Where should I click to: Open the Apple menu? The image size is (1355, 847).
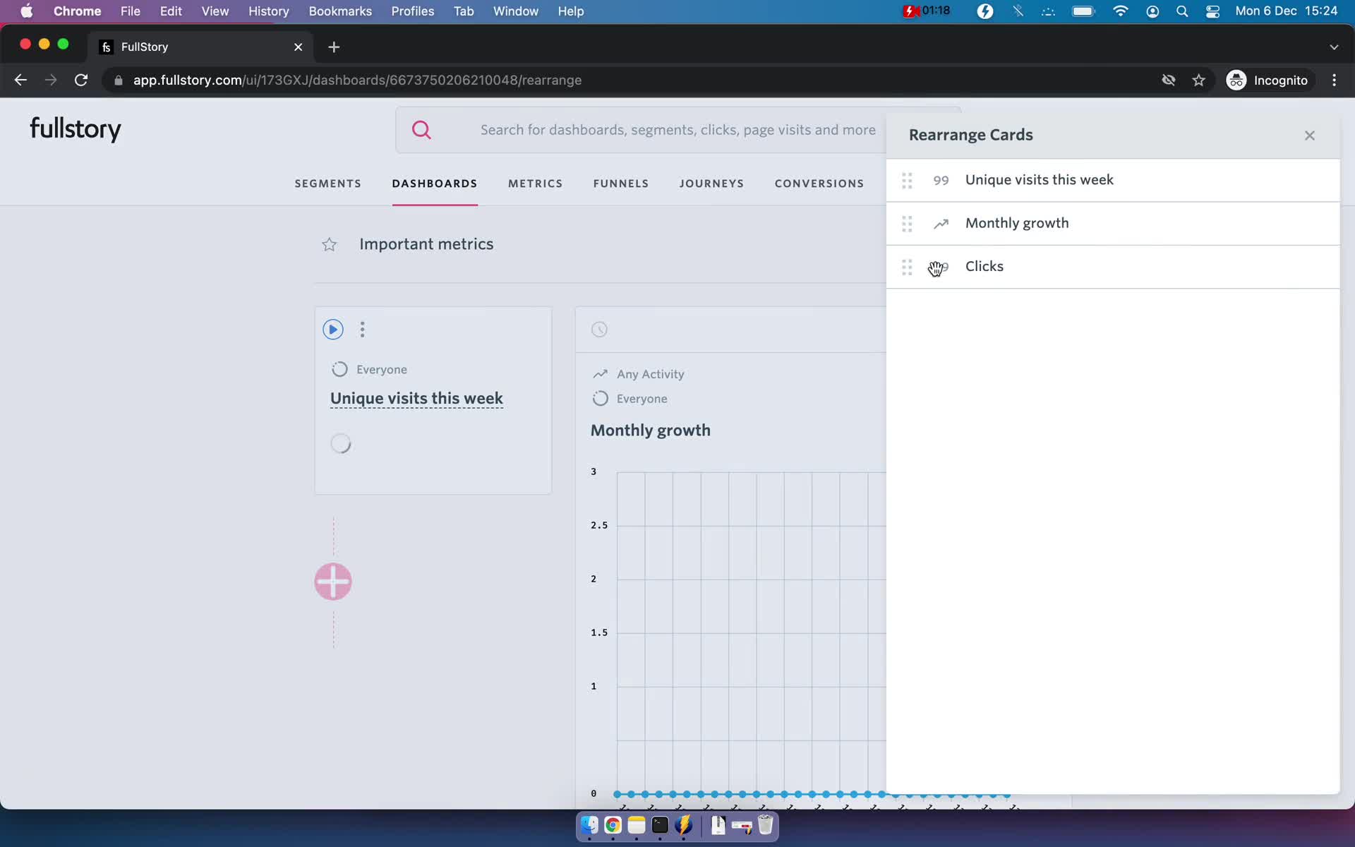click(x=26, y=11)
